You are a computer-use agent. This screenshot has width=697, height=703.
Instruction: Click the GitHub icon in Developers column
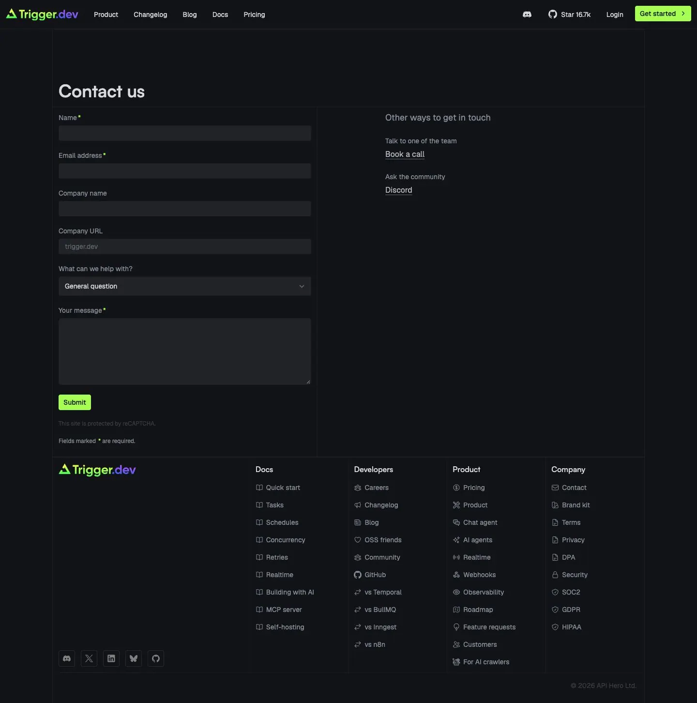pyautogui.click(x=358, y=575)
